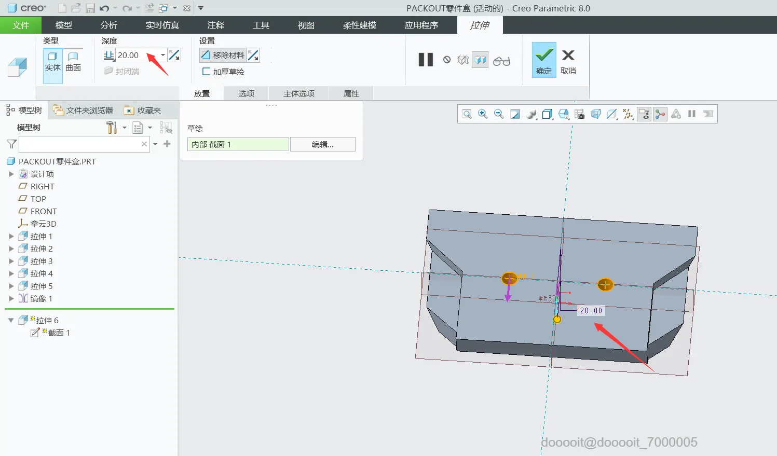Click the eyeglasses verify preview icon
The image size is (777, 456).
point(501,61)
